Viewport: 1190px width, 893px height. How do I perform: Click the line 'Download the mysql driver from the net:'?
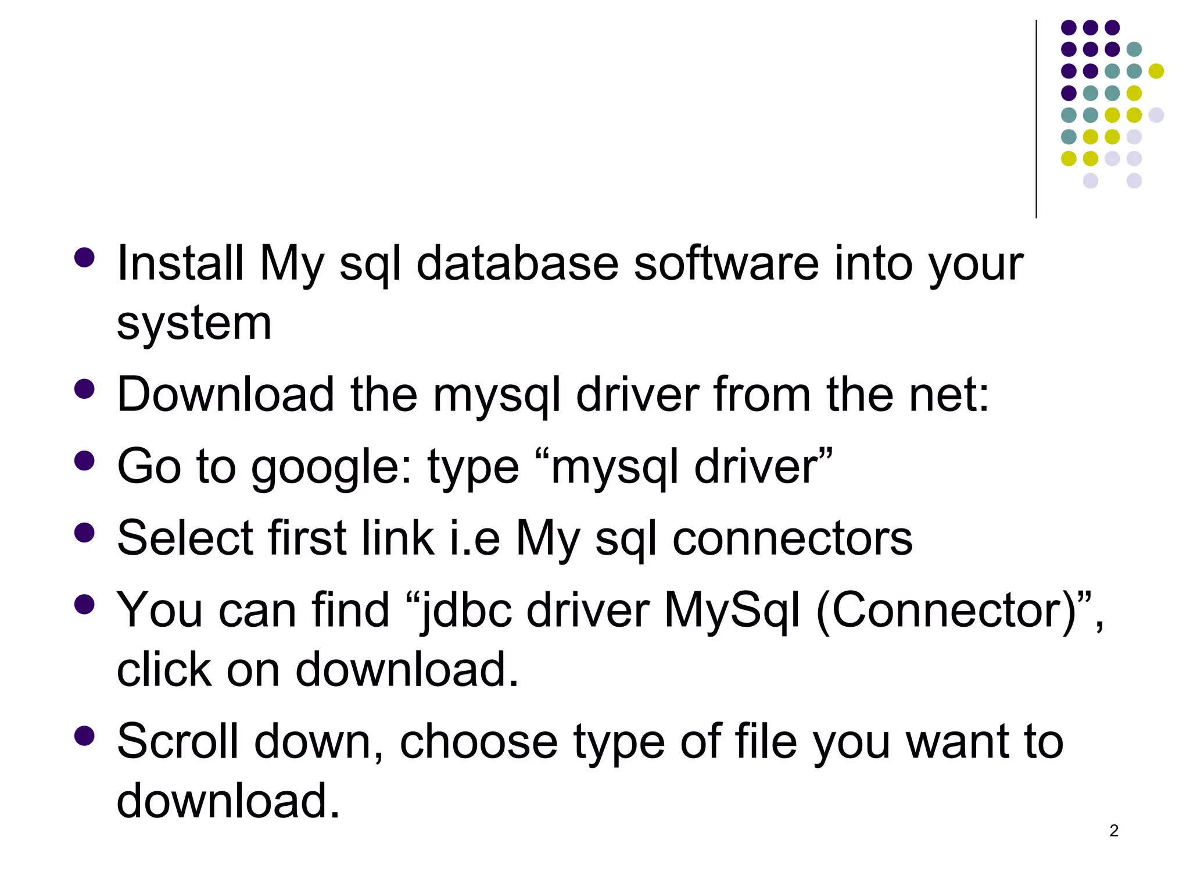click(x=553, y=394)
